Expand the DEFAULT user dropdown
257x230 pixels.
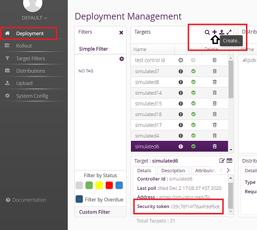[x=34, y=18]
